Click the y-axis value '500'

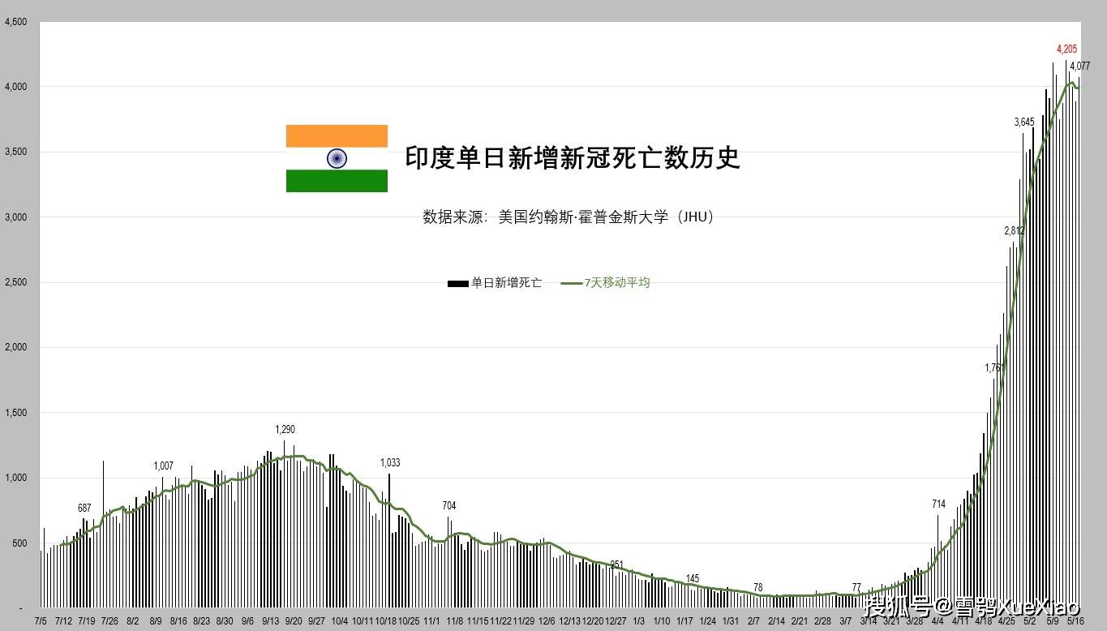tap(19, 544)
